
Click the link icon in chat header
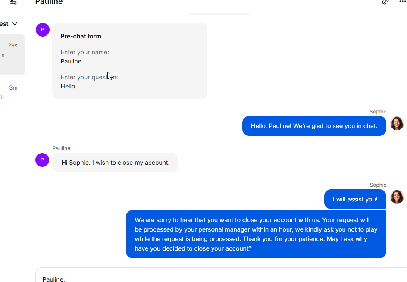385,2
